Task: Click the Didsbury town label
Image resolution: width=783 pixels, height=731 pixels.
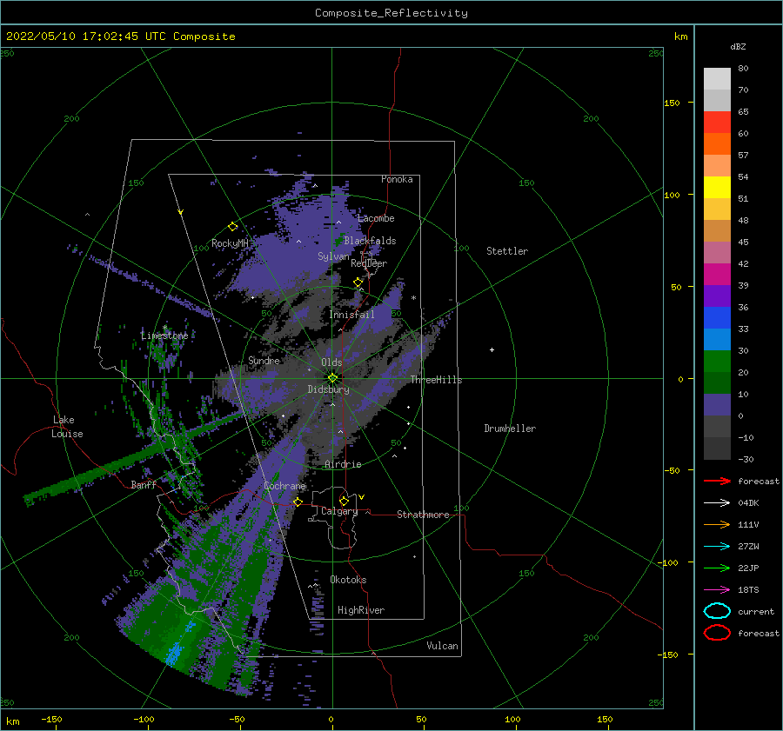Action: tap(329, 389)
